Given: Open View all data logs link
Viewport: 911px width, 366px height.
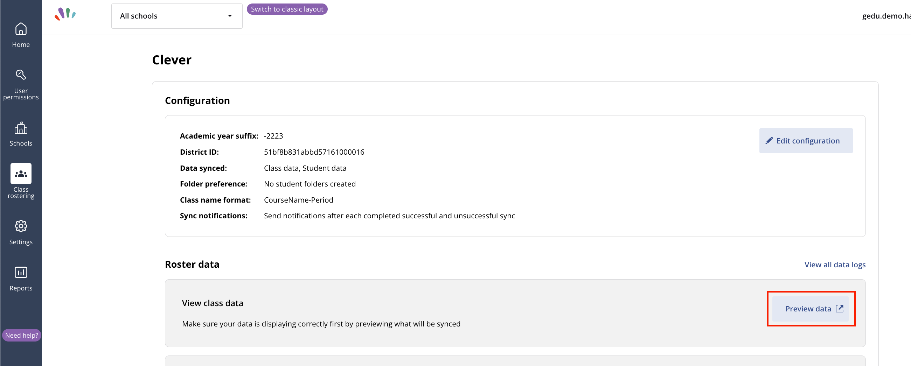Looking at the screenshot, I should (x=835, y=265).
